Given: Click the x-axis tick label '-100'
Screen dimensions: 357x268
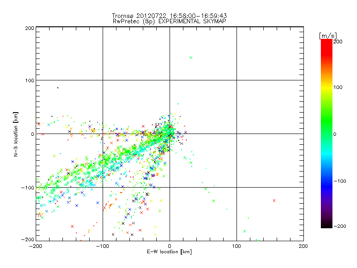Looking at the screenshot, I should [x=103, y=246].
